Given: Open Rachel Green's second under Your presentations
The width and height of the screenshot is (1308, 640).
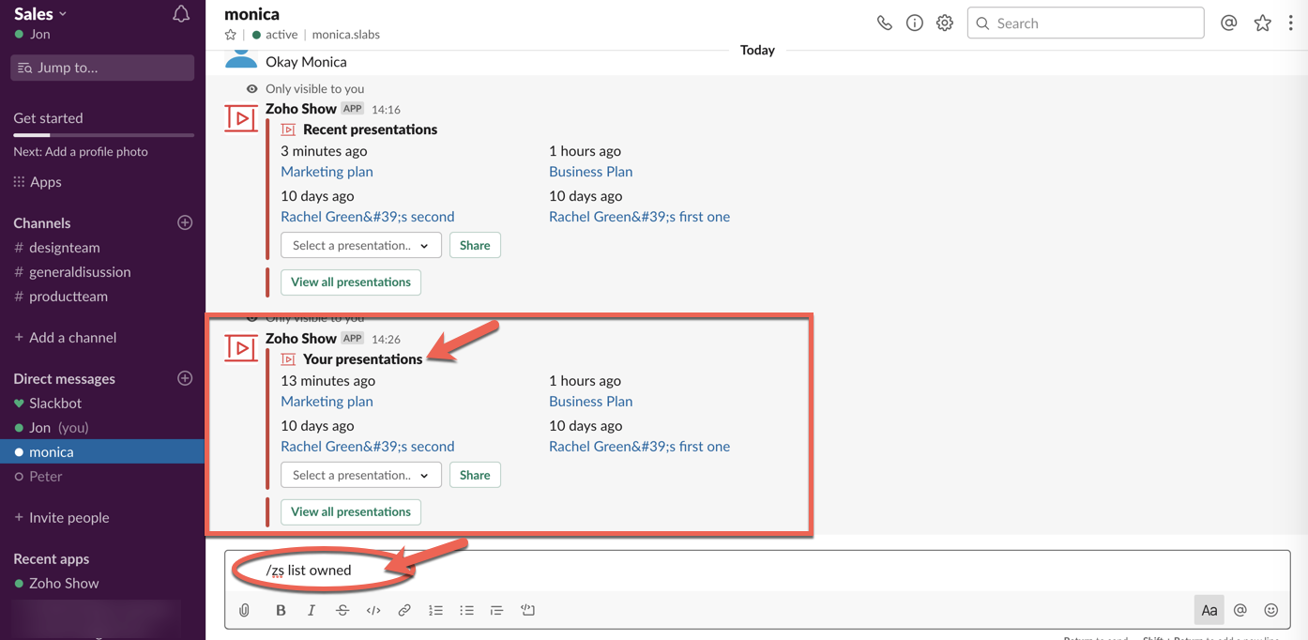Looking at the screenshot, I should click(x=368, y=447).
